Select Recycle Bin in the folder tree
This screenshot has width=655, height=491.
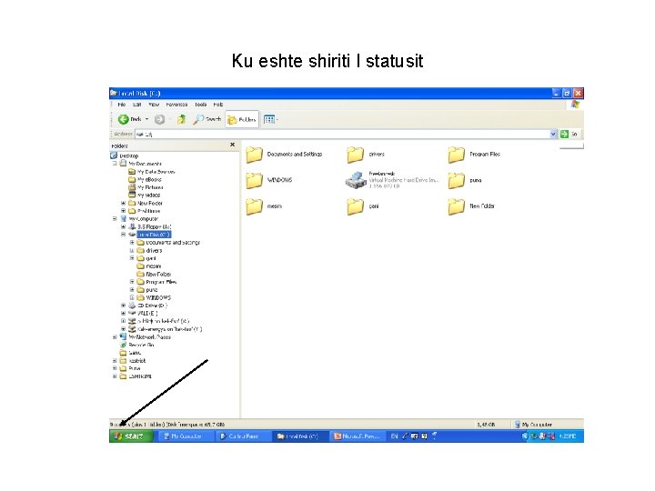pyautogui.click(x=141, y=345)
